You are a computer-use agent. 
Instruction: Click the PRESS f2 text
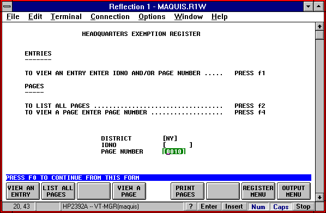(250, 106)
